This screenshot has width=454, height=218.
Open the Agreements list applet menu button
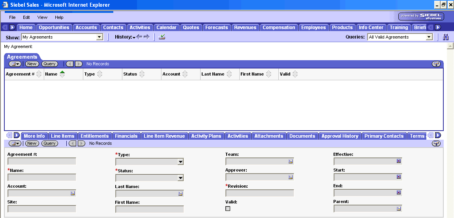coord(15,64)
